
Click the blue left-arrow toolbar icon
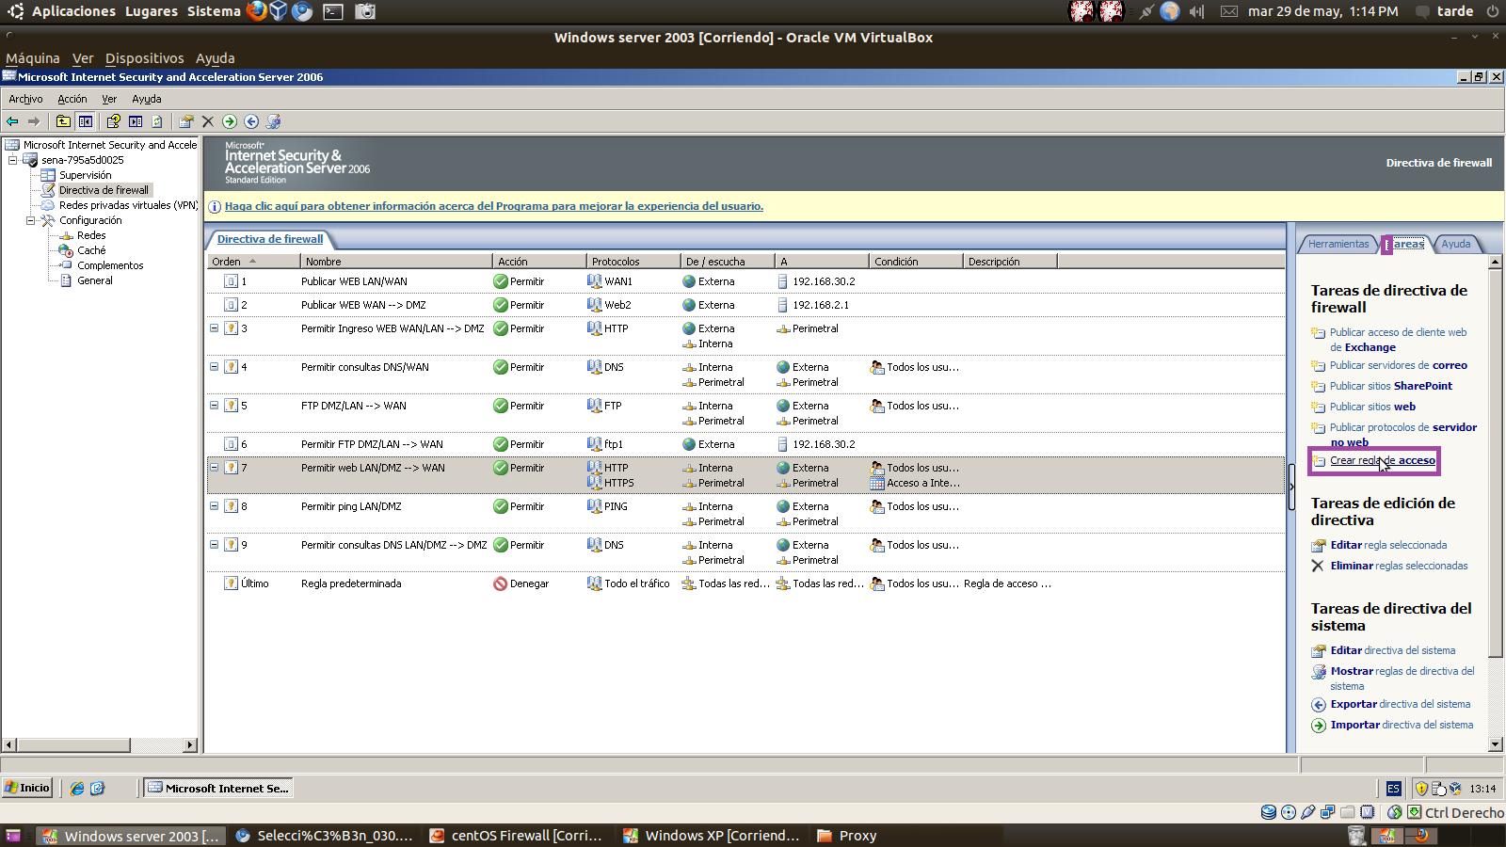(251, 121)
